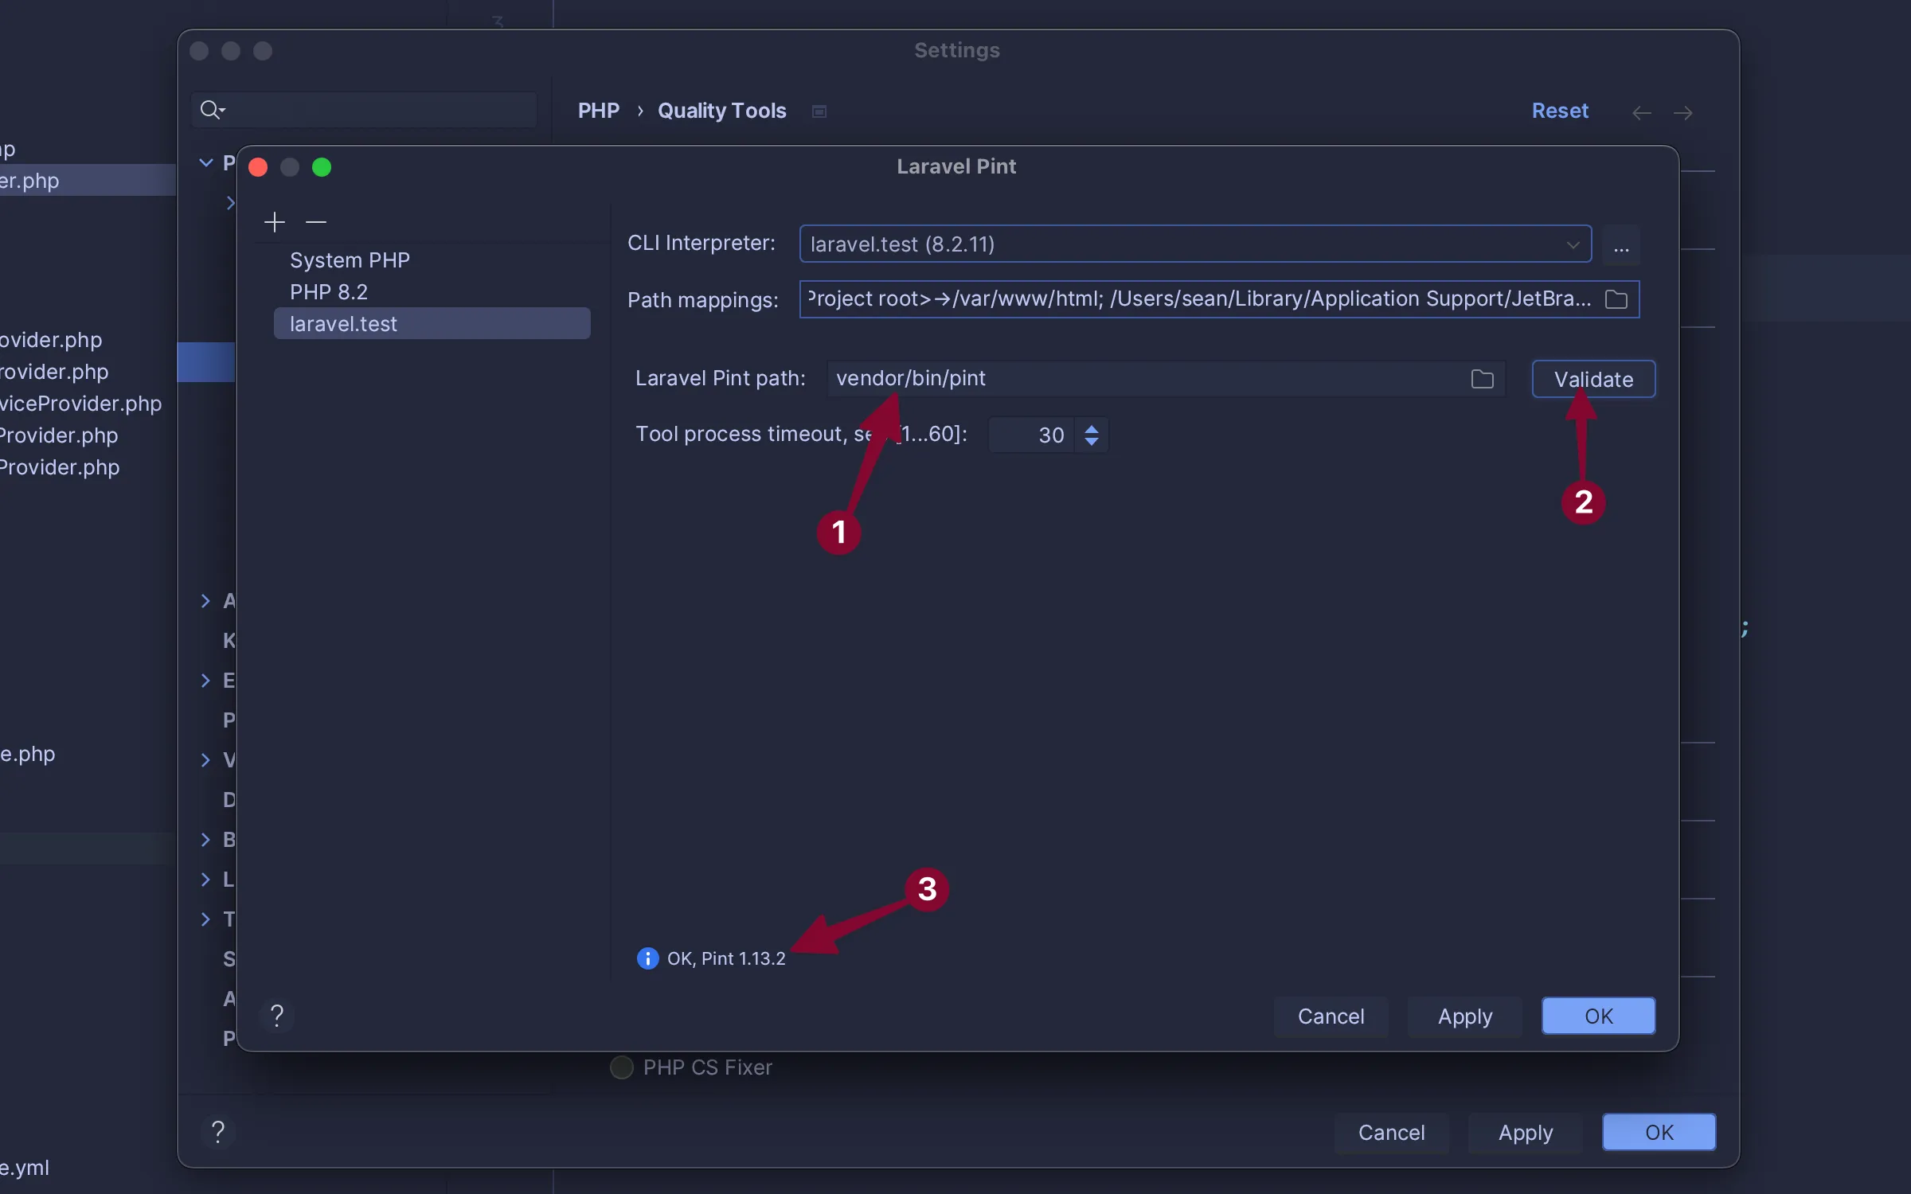Click project-level settings icon beside Quality Tools
1911x1194 pixels.
tap(819, 111)
